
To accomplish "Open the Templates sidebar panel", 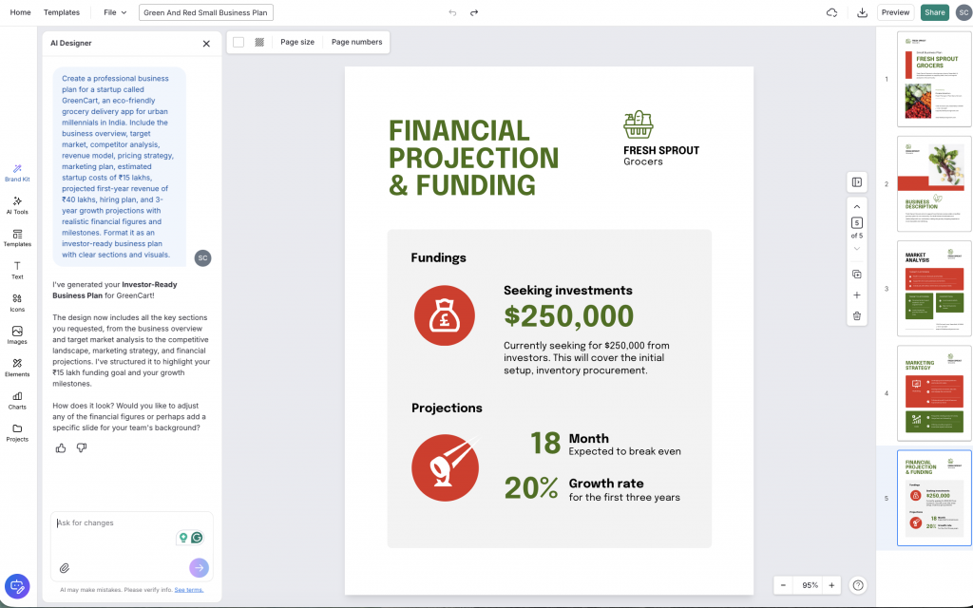I will (x=17, y=238).
